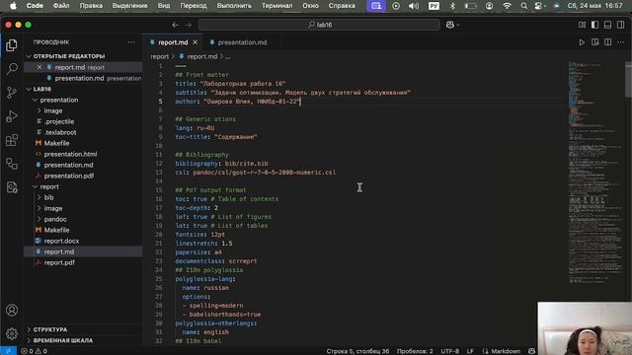Open the Файл menu

pos(61,6)
